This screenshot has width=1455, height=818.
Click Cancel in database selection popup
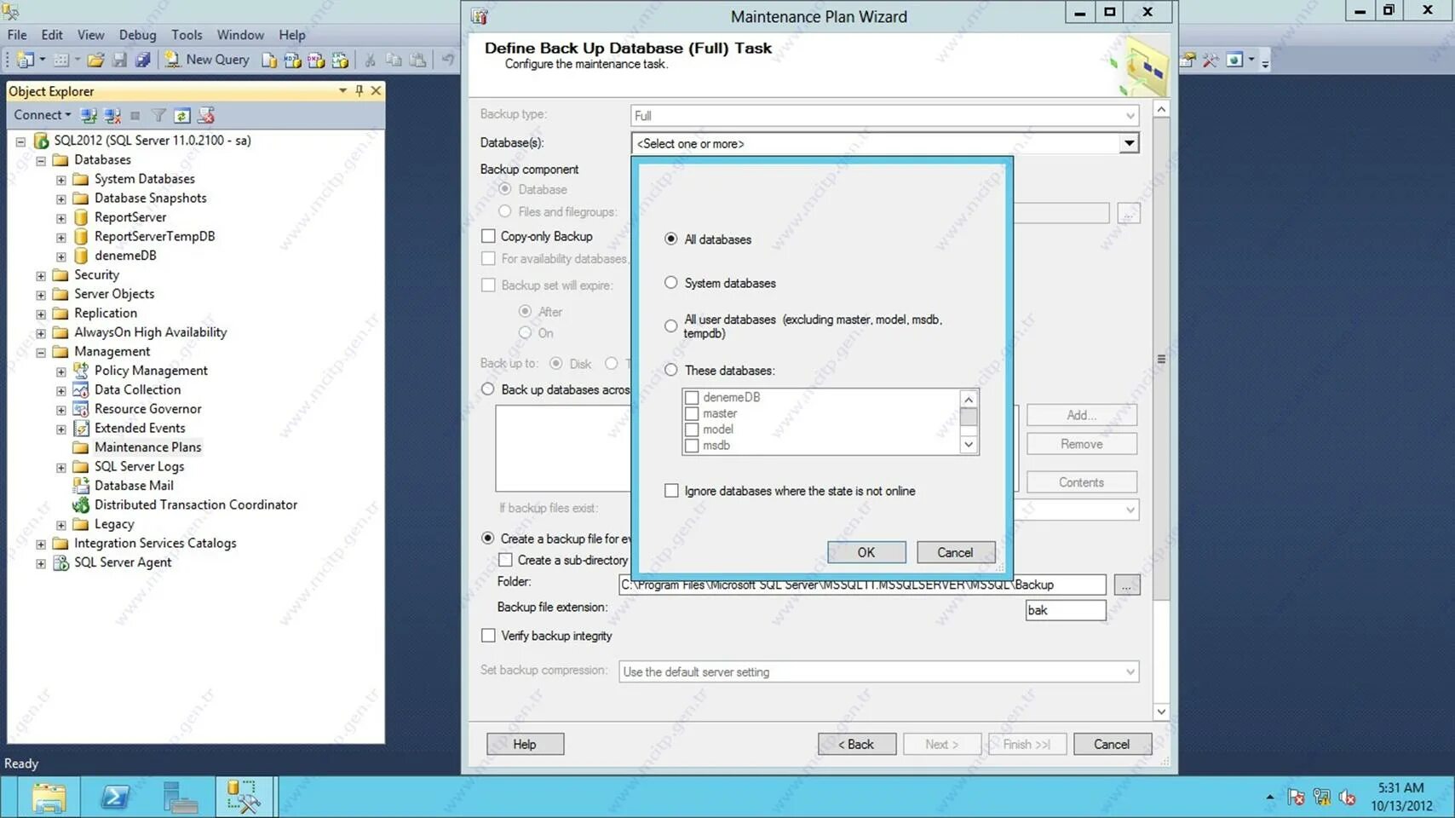955,552
